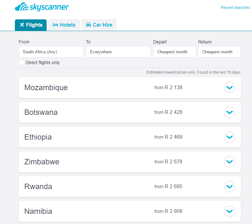The height and width of the screenshot is (224, 252).
Task: Show Namibia flight details via chevron
Action: coord(229,211)
